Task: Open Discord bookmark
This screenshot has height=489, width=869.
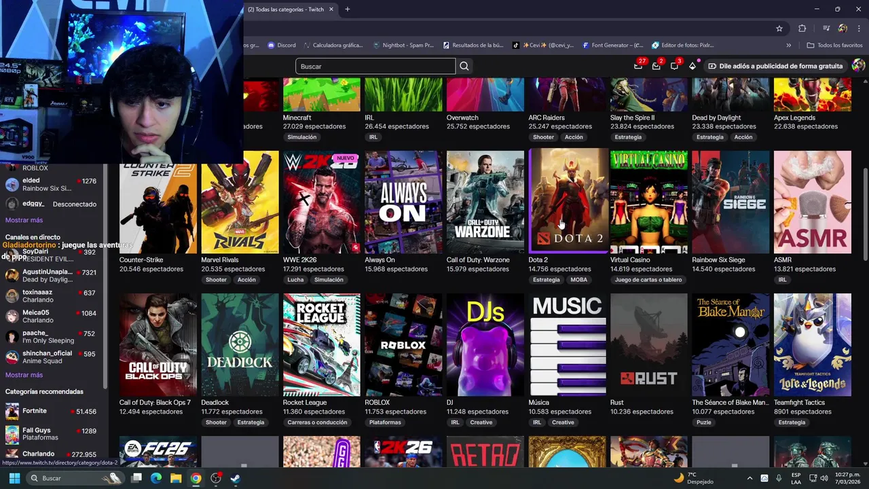Action: pos(282,46)
